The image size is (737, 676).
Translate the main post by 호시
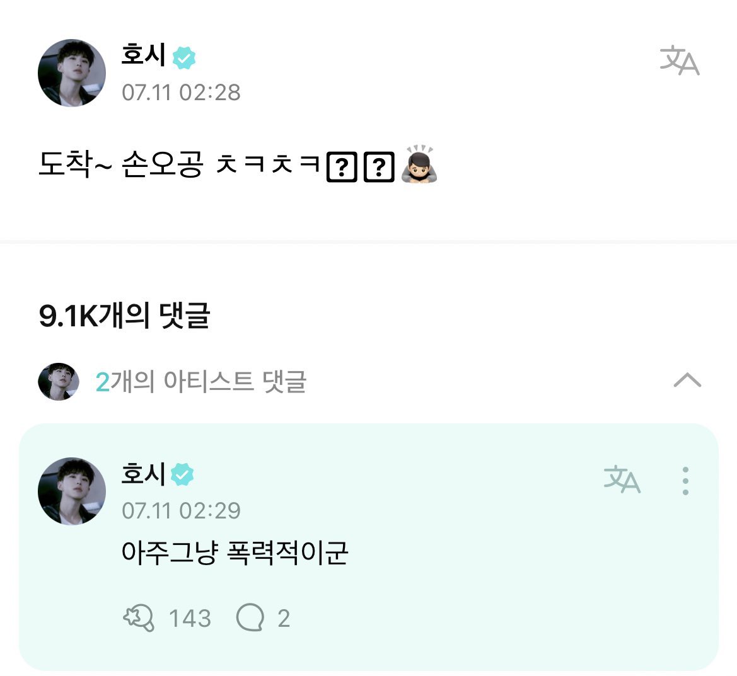680,60
